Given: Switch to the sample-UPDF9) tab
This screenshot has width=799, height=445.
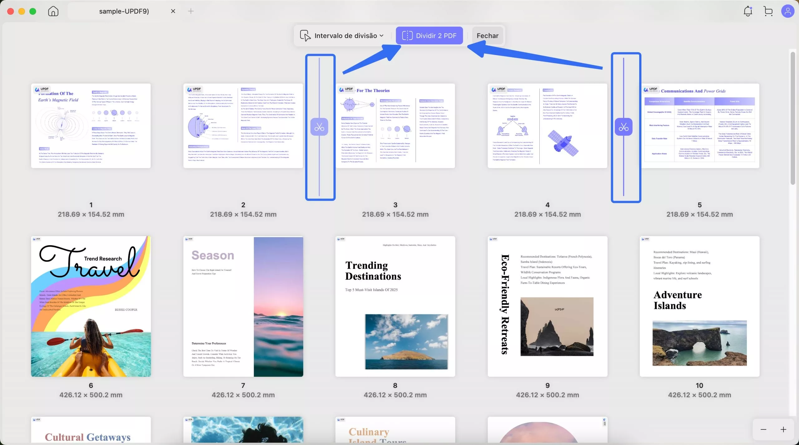Looking at the screenshot, I should [x=124, y=11].
